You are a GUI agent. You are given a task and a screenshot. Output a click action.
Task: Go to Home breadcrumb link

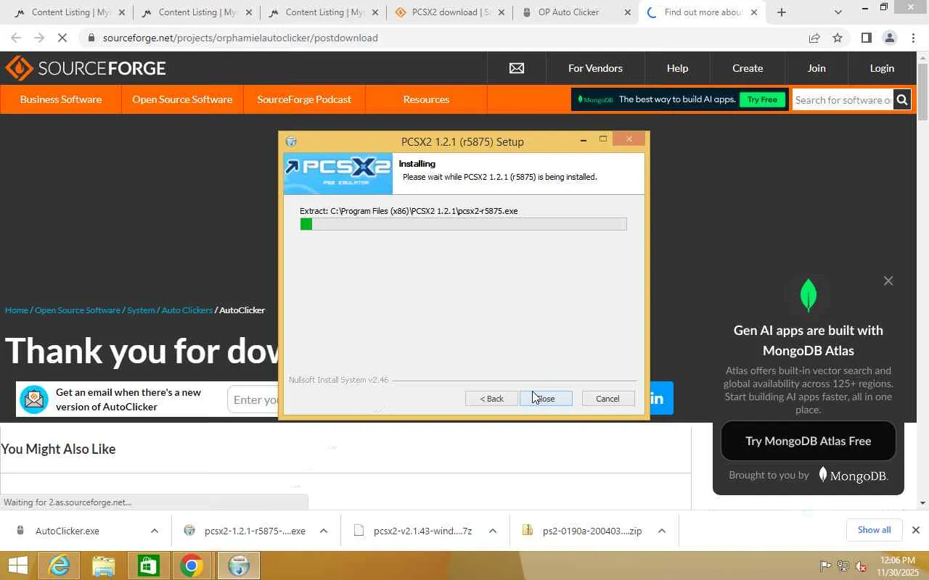coord(17,310)
